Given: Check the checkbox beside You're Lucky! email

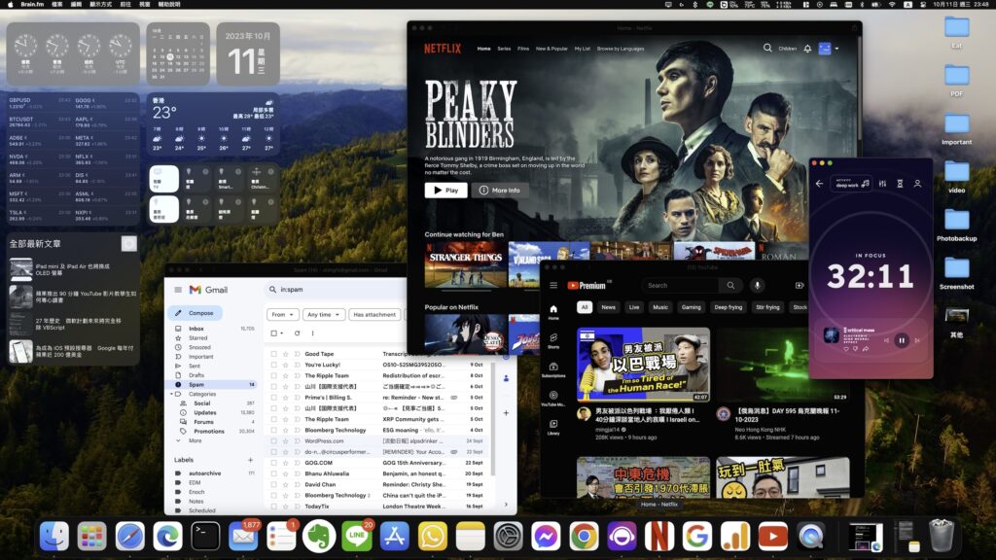Looking at the screenshot, I should 273,364.
